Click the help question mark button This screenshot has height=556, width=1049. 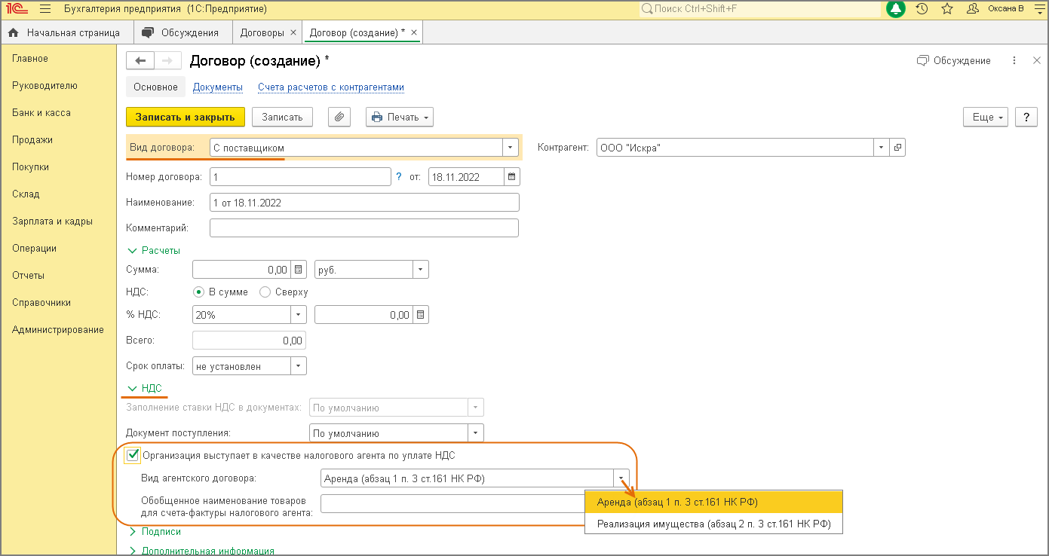pos(1026,118)
